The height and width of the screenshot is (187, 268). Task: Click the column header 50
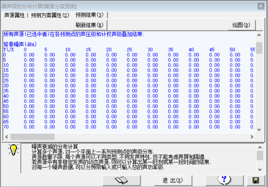[232, 50]
